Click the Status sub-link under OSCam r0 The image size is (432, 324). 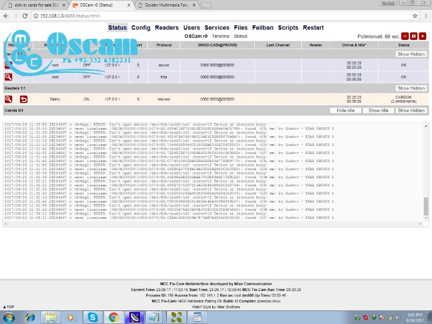coord(240,36)
